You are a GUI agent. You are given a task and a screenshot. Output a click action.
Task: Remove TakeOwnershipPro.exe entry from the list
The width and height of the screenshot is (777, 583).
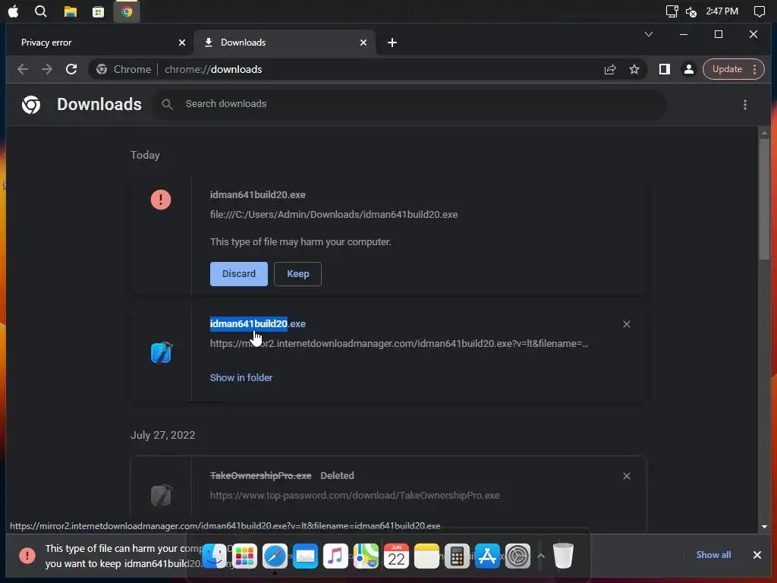(626, 476)
